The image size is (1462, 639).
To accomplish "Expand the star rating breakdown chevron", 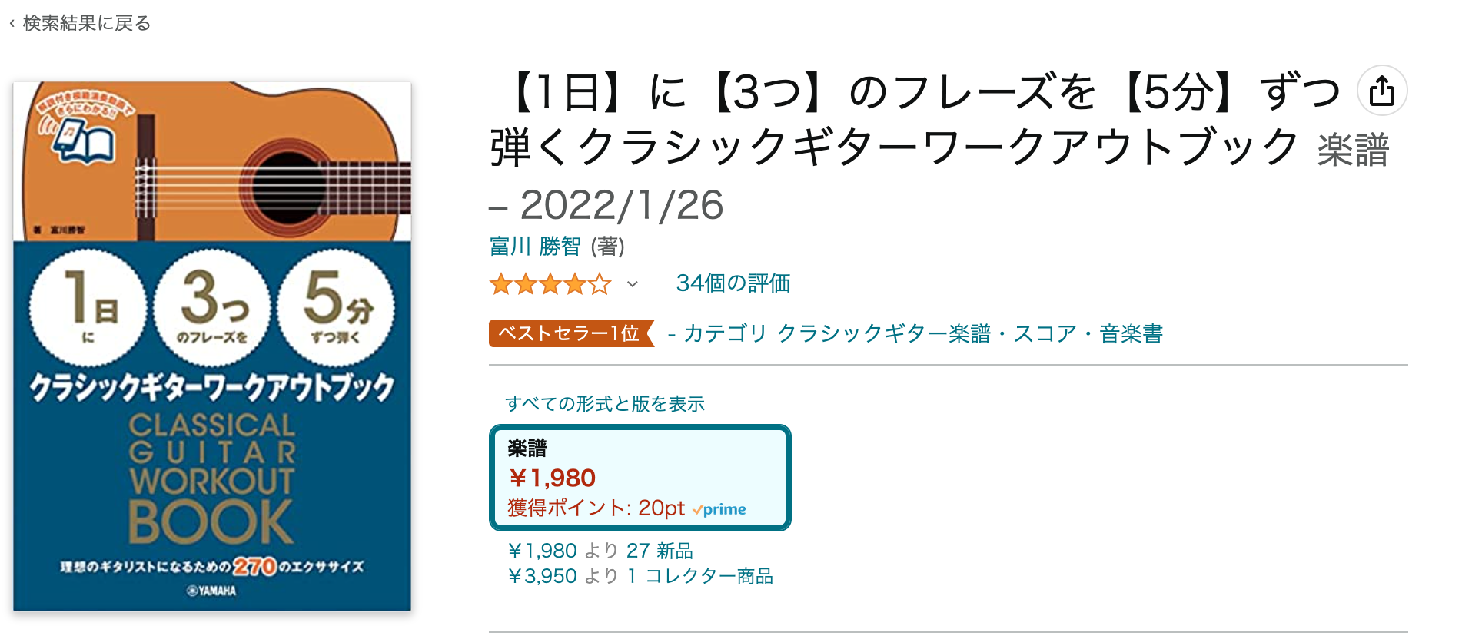I will pyautogui.click(x=633, y=284).
